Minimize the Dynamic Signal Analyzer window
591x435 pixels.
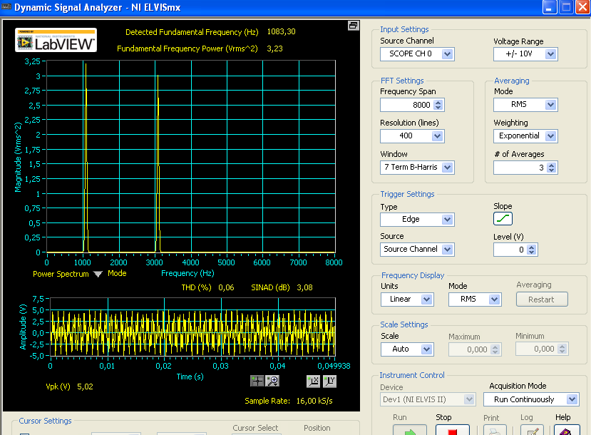[550, 7]
